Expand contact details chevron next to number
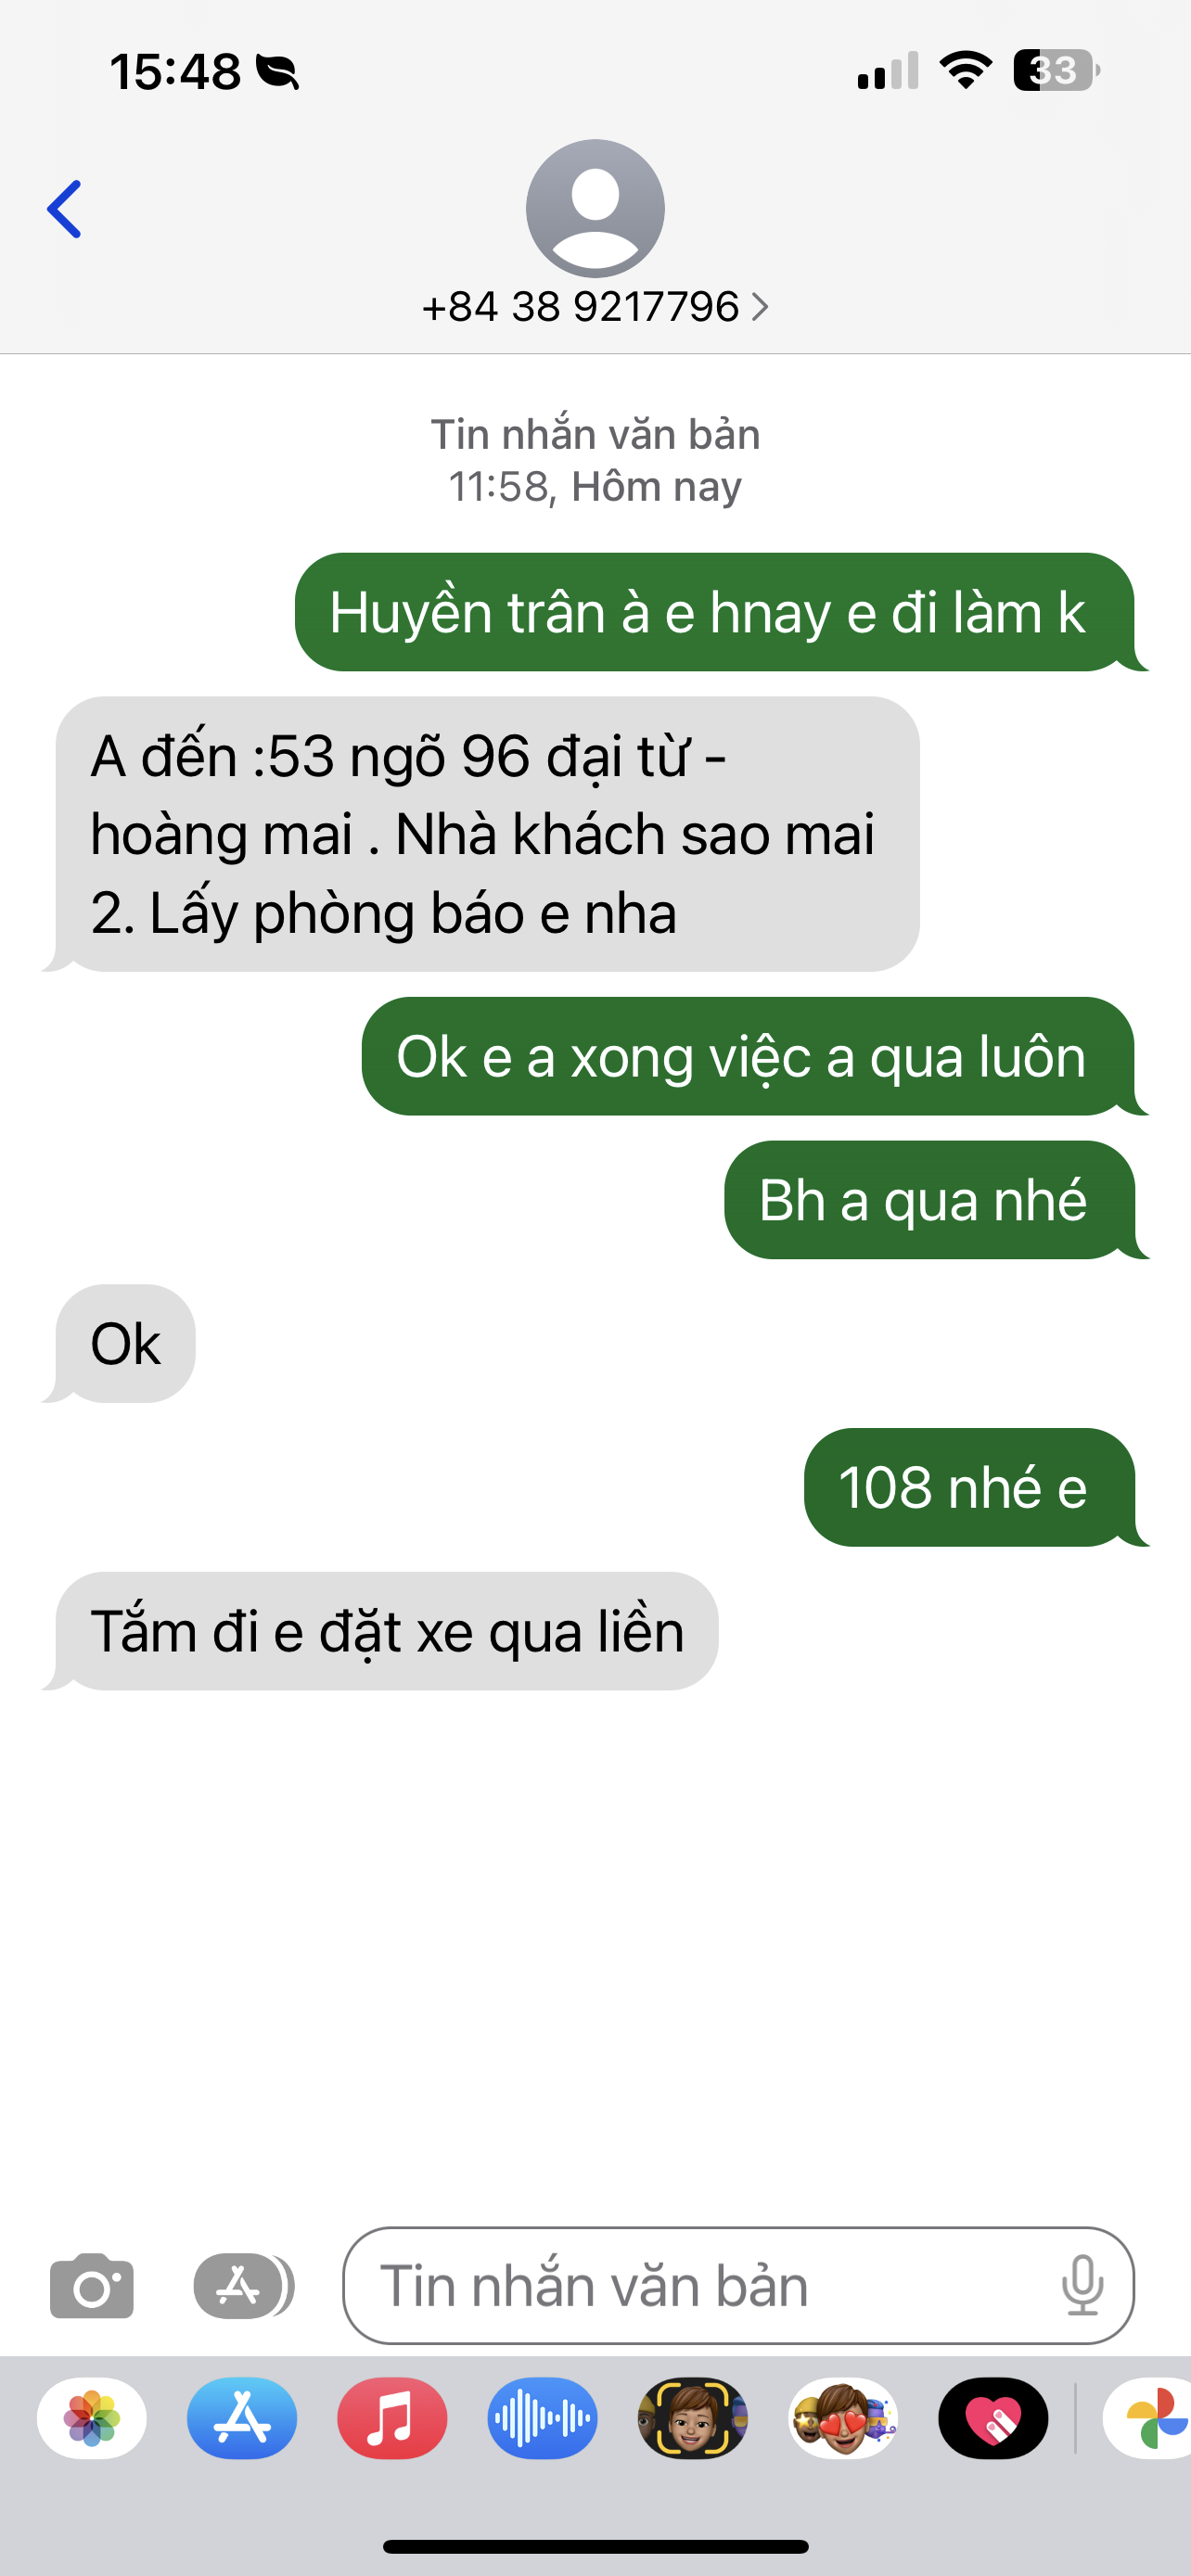 [760, 307]
